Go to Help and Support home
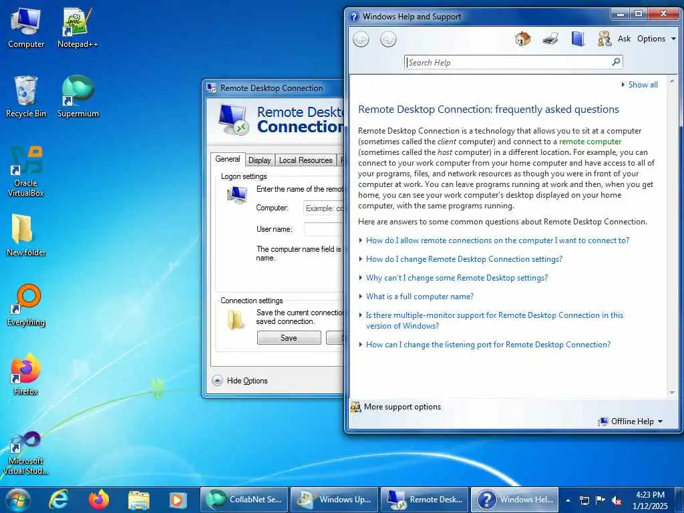This screenshot has height=513, width=684. pyautogui.click(x=522, y=39)
